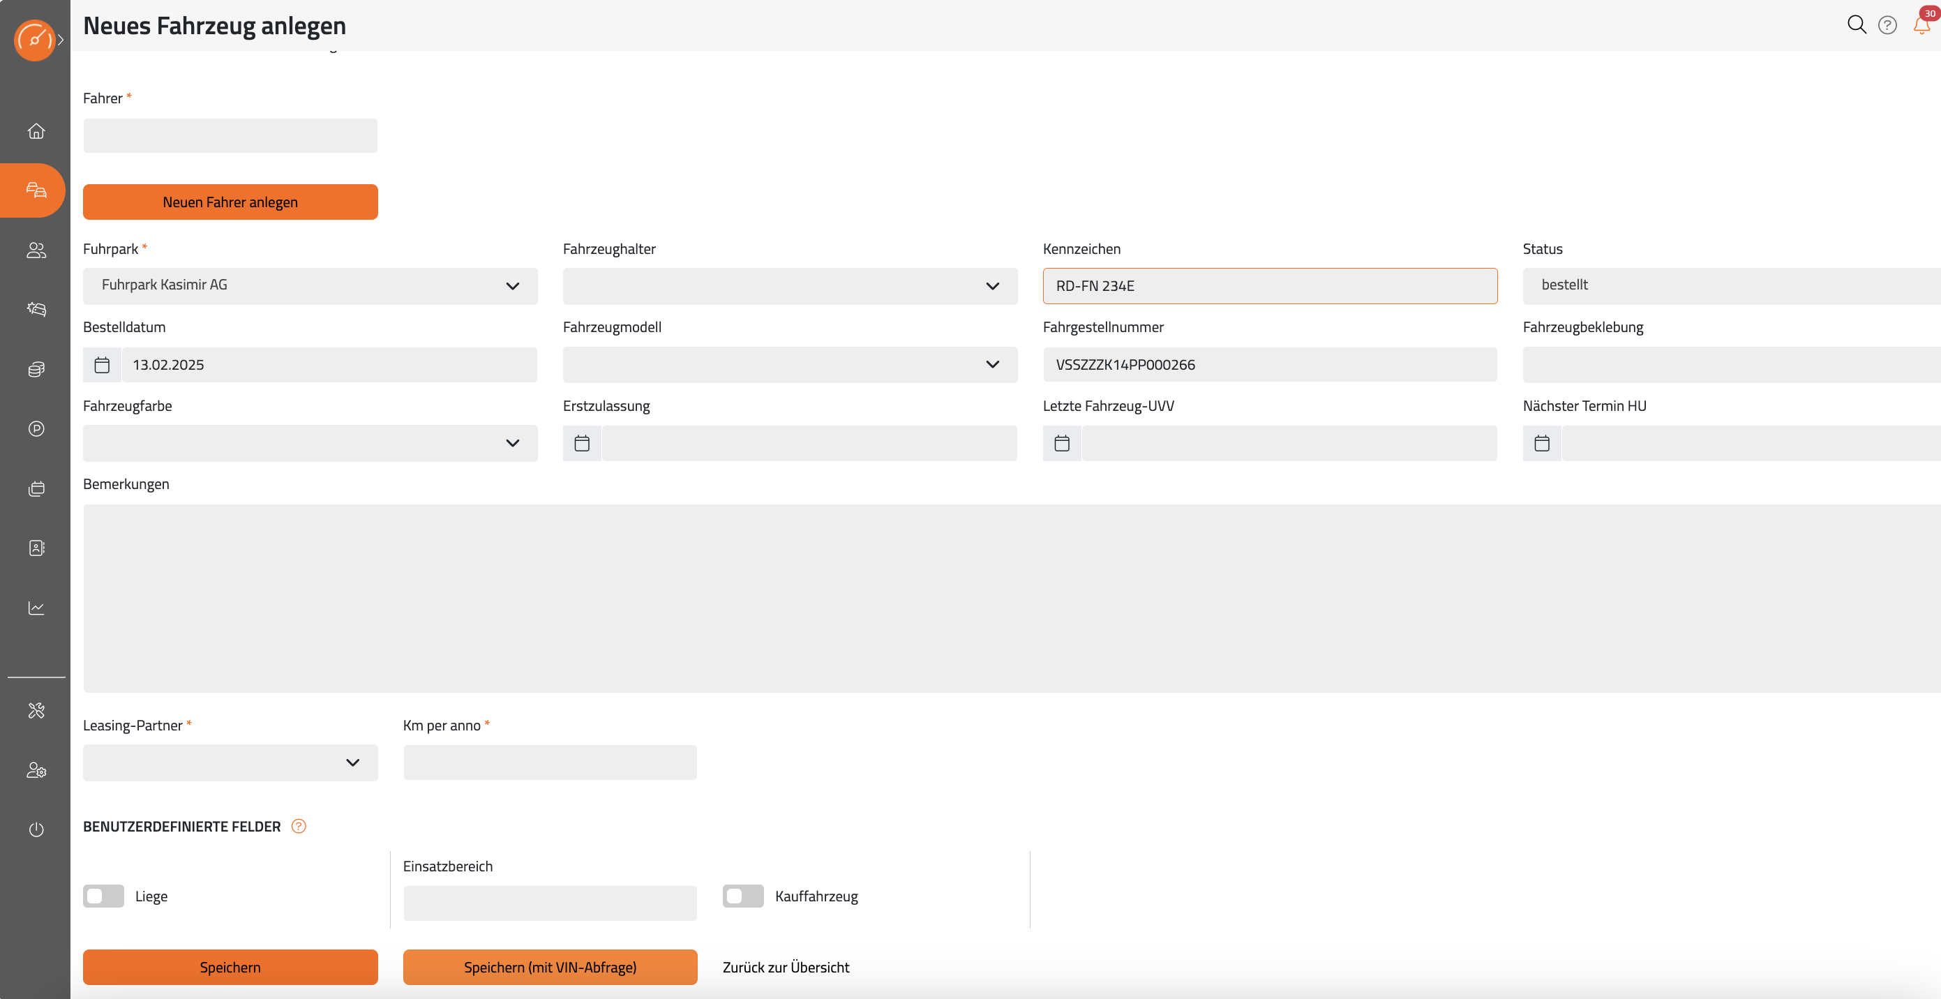The image size is (1941, 999).
Task: Open the drivers/people sidebar icon
Action: coord(36,250)
